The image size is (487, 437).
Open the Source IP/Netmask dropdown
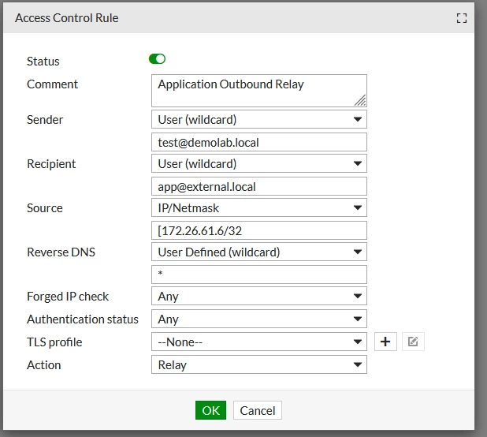click(259, 207)
